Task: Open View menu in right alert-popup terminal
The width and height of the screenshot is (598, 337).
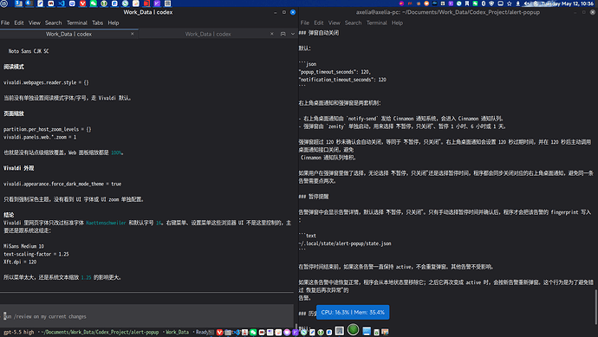Action: [x=334, y=23]
